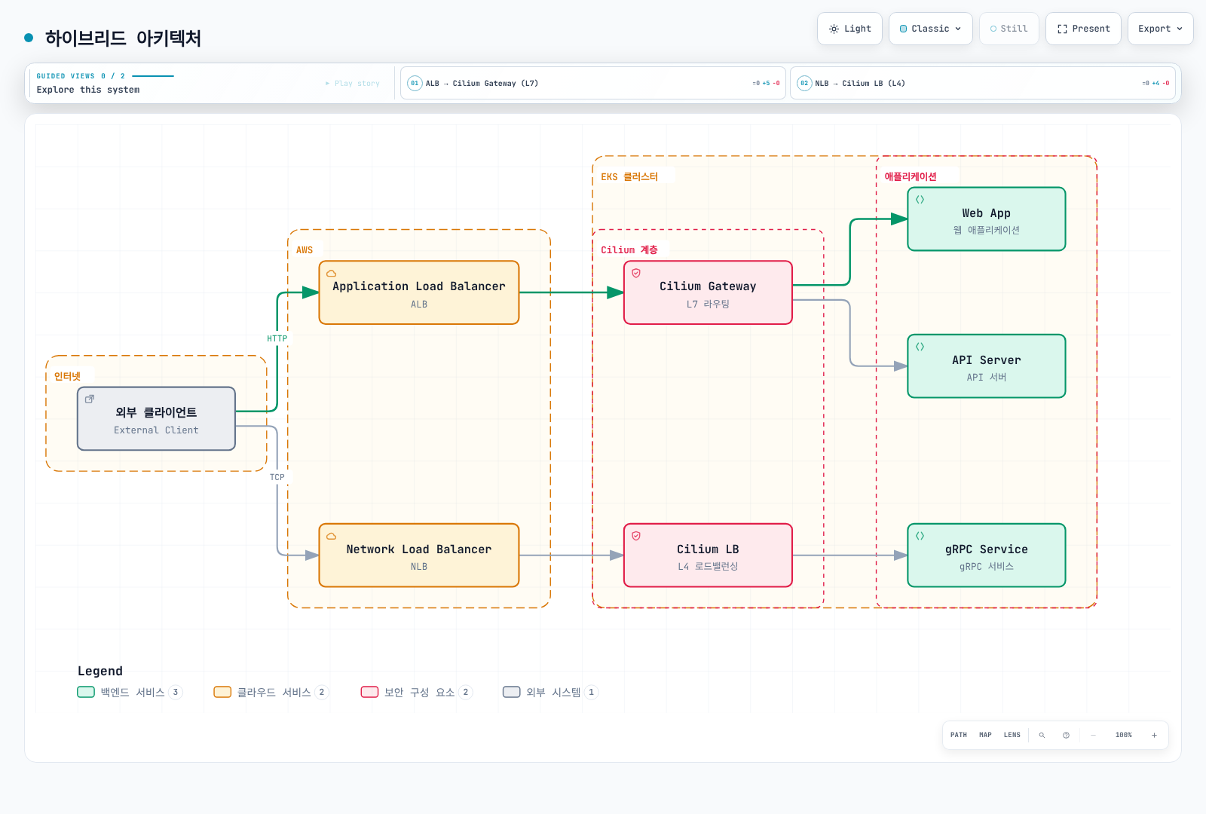Screen dimensions: 1206x814
Task: Click the shield icon on Cilium Gateway node
Action: point(636,274)
